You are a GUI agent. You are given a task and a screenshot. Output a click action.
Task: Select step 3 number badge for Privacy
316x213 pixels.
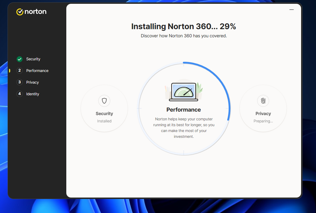[20, 82]
